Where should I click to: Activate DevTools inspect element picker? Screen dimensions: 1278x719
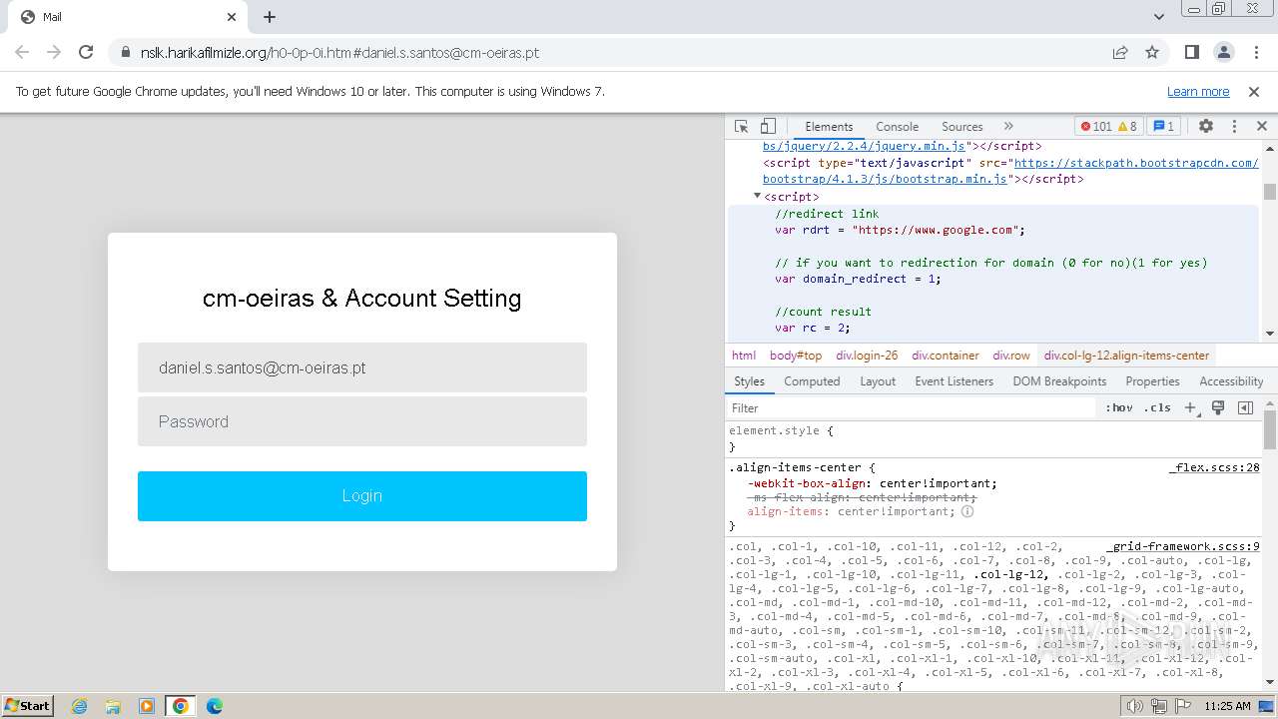(x=741, y=126)
